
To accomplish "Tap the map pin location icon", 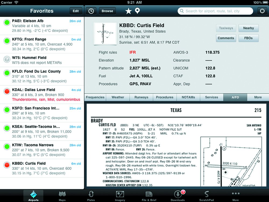I will coord(137,11).
